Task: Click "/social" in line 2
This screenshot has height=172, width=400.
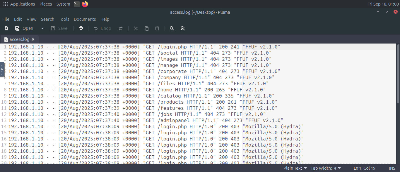Action: pos(168,53)
